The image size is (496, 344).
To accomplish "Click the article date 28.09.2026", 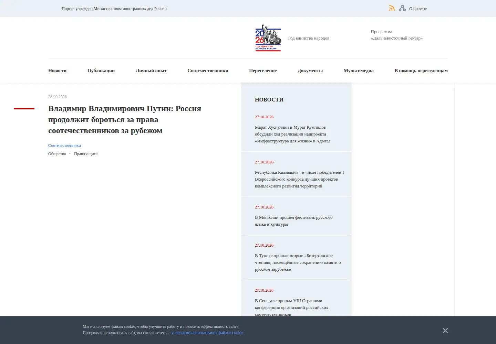I will tap(58, 97).
